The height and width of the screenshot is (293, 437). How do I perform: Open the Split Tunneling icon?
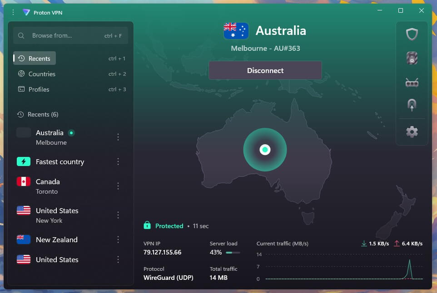[x=412, y=105]
